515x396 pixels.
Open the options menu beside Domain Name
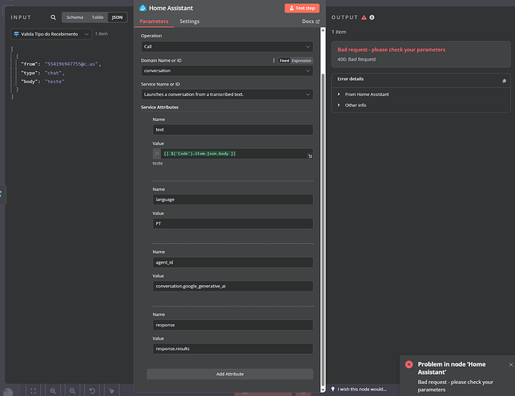coord(273,60)
